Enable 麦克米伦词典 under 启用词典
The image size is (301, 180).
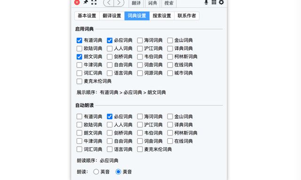79,81
